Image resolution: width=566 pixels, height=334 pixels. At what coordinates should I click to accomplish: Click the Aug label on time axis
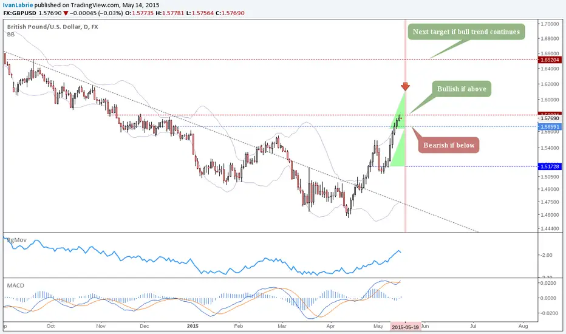tap(523, 326)
